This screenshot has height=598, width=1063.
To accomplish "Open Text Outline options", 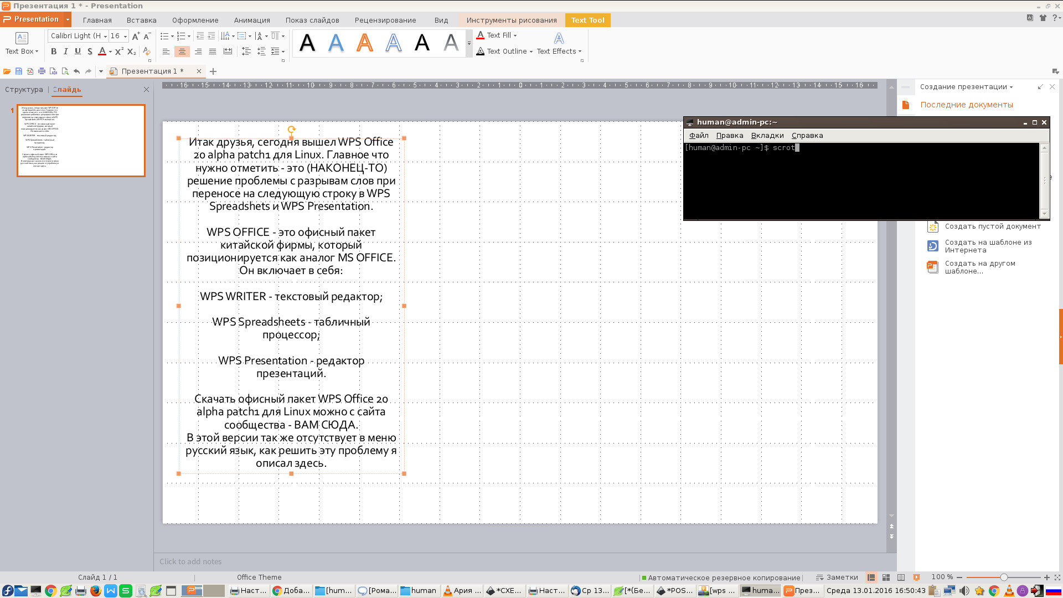I will pyautogui.click(x=504, y=51).
